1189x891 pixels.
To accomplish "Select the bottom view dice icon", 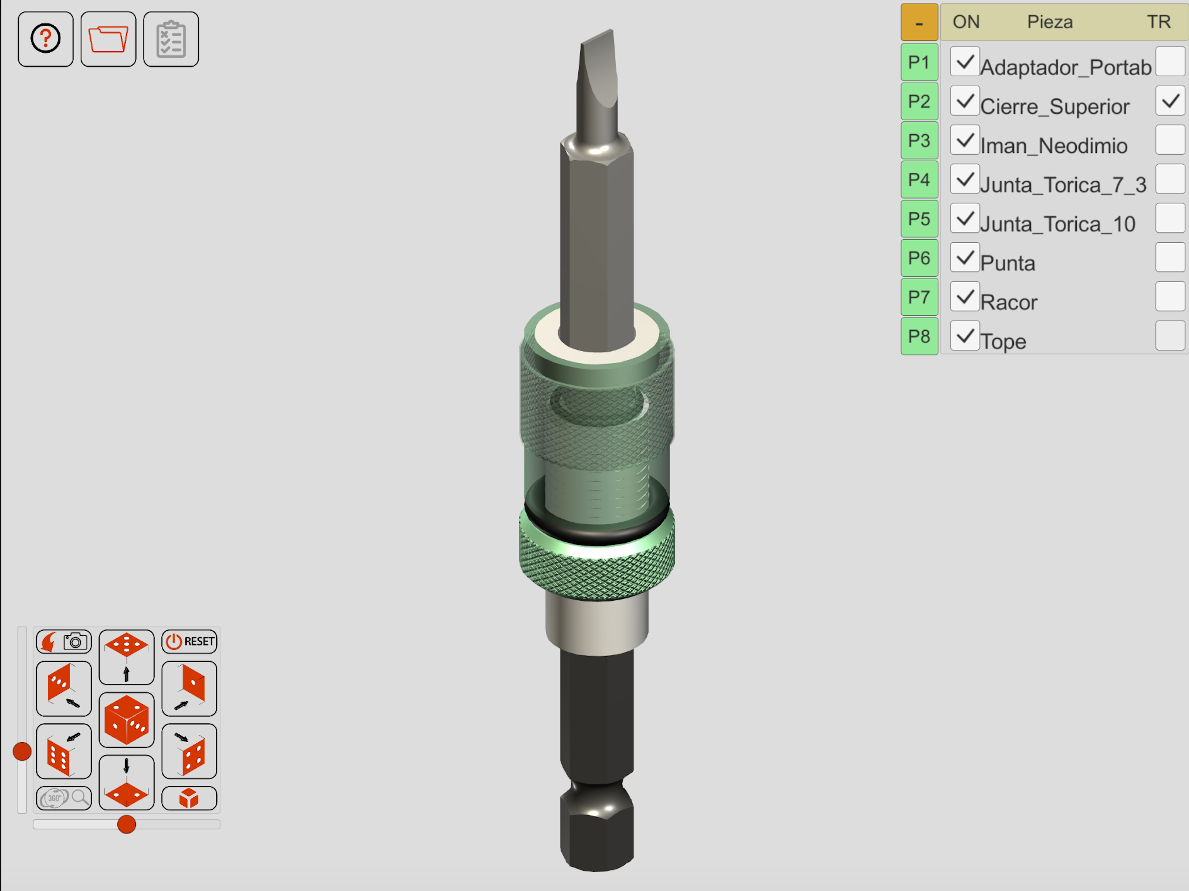I will pos(126,782).
